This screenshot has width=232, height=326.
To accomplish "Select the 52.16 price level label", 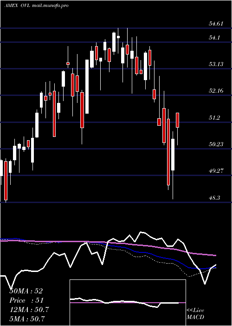I will [x=216, y=91].
